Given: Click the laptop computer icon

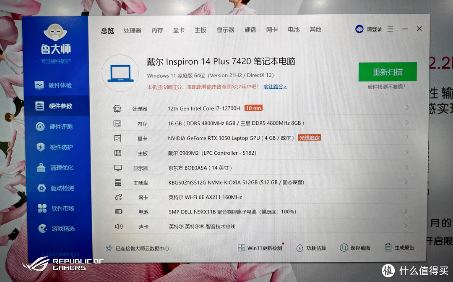Looking at the screenshot, I should (x=120, y=73).
